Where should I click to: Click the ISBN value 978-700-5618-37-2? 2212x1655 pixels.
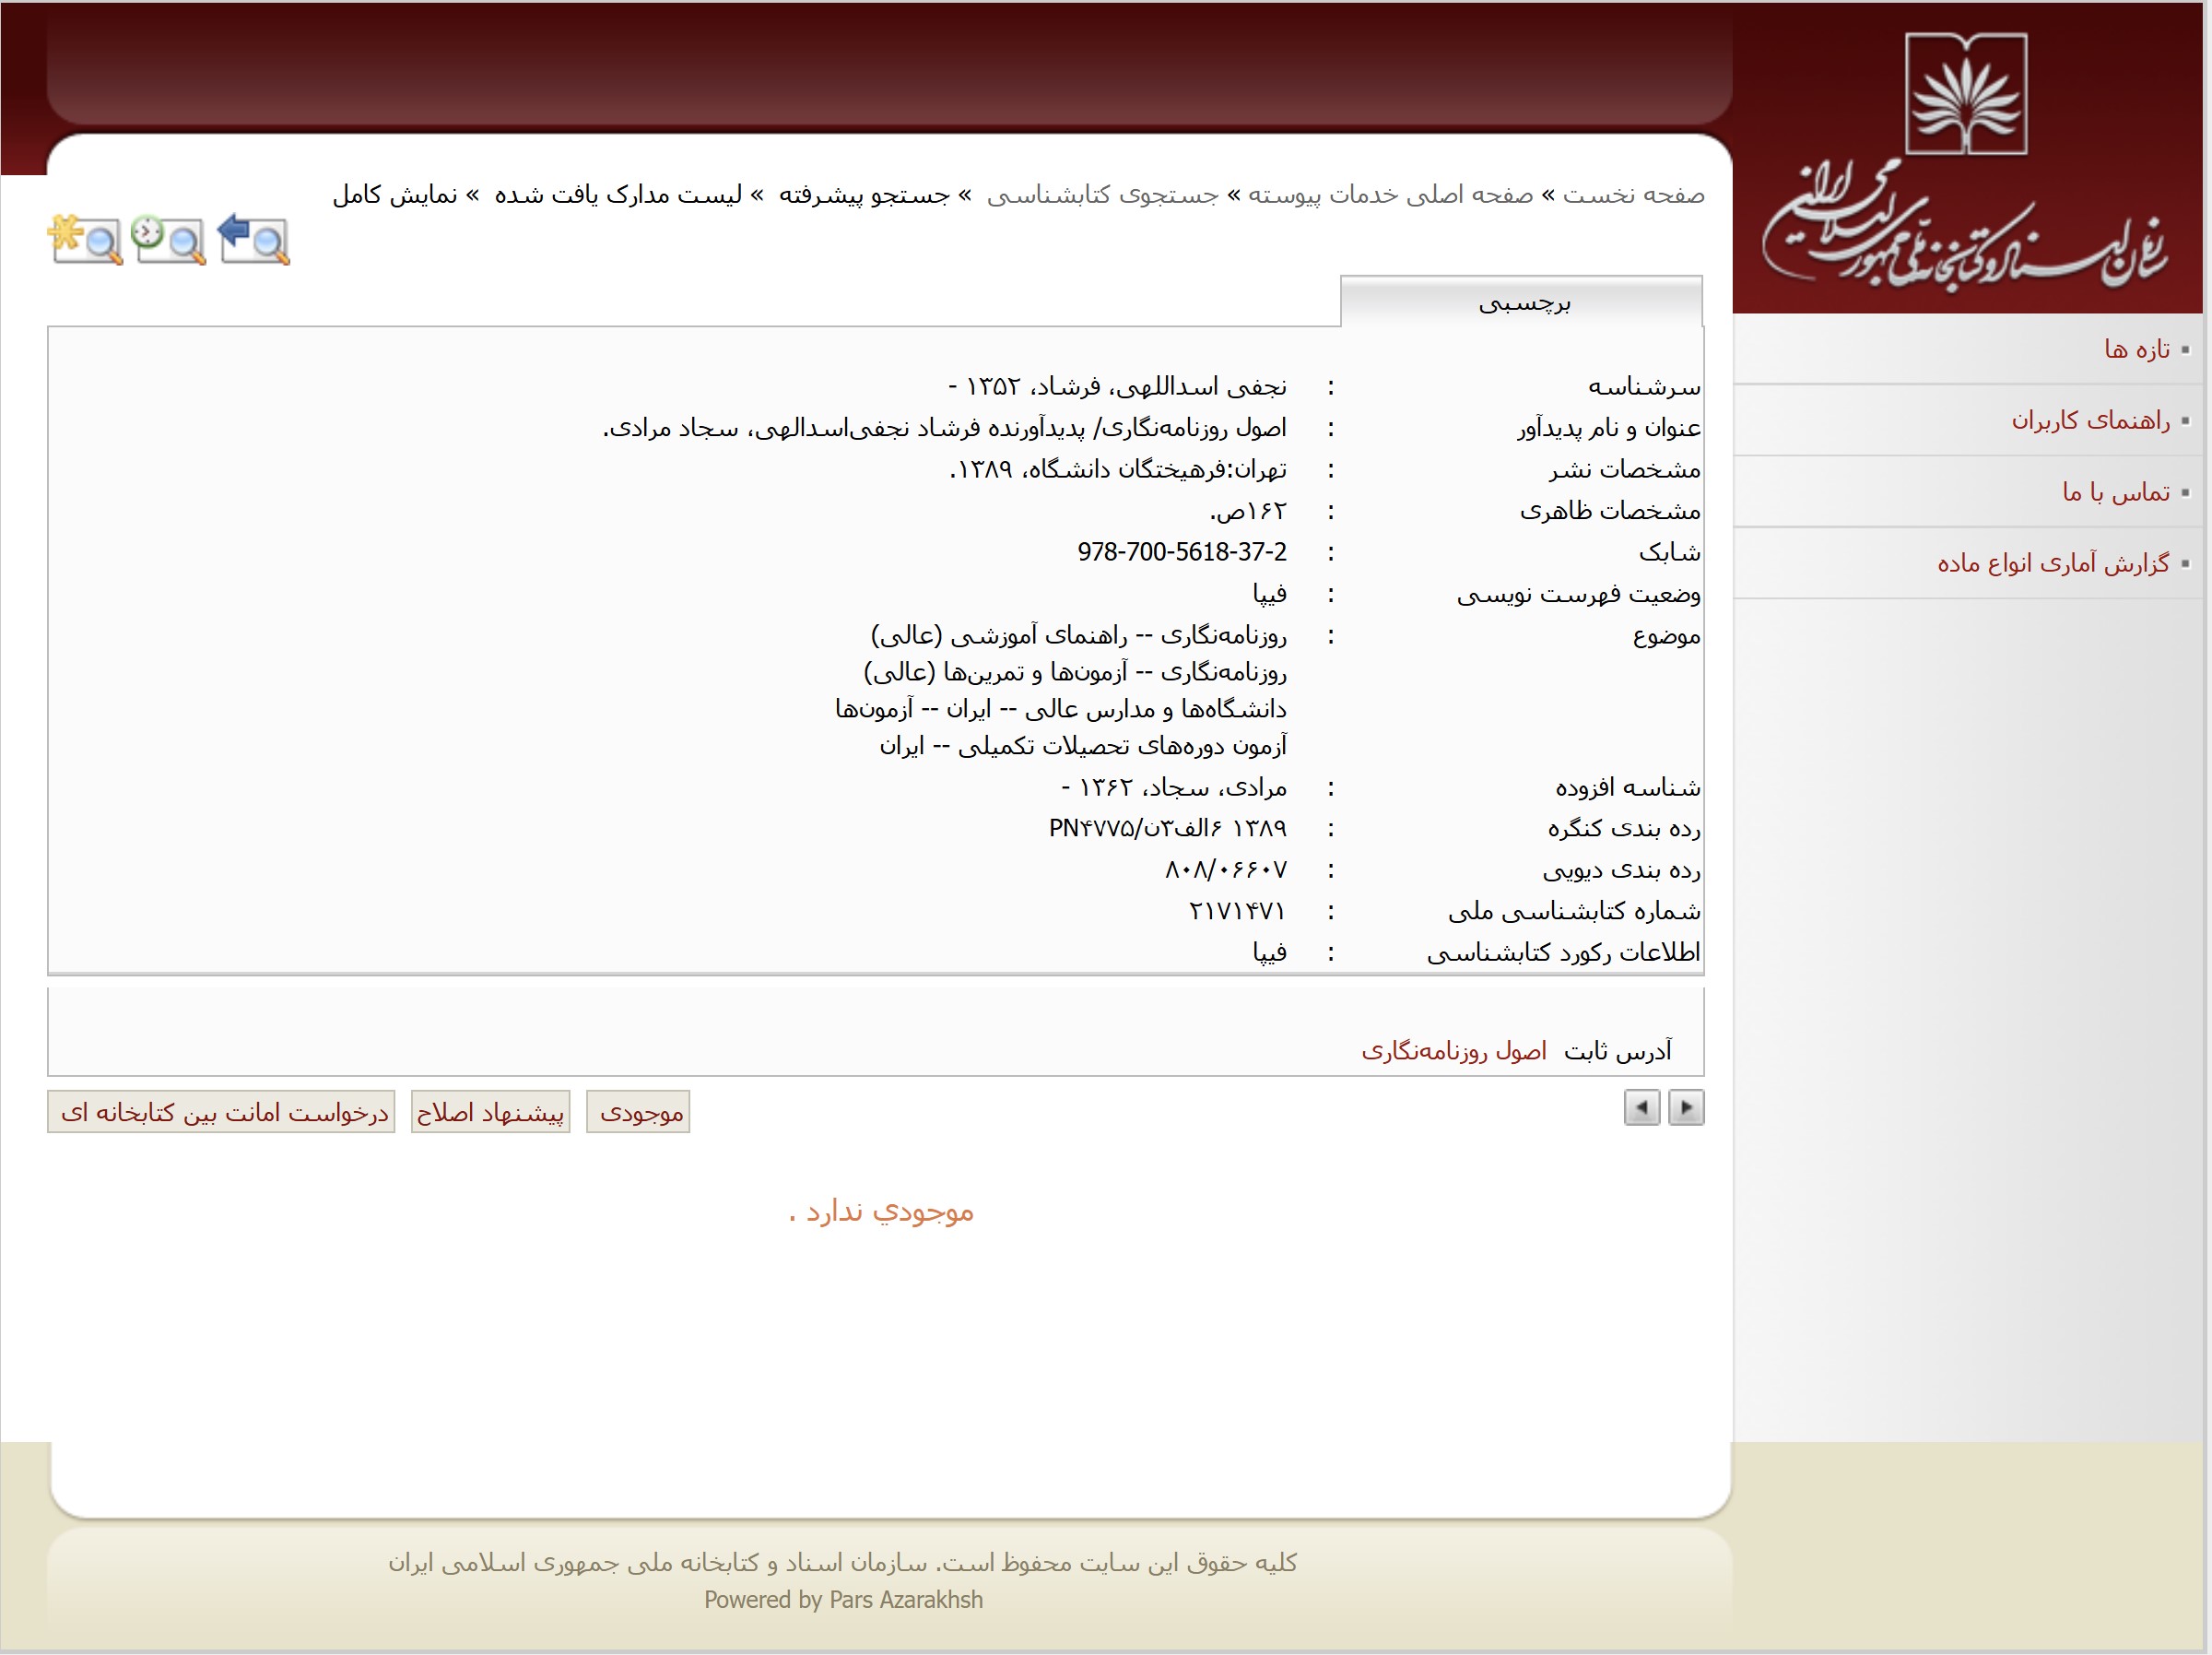(x=1182, y=551)
